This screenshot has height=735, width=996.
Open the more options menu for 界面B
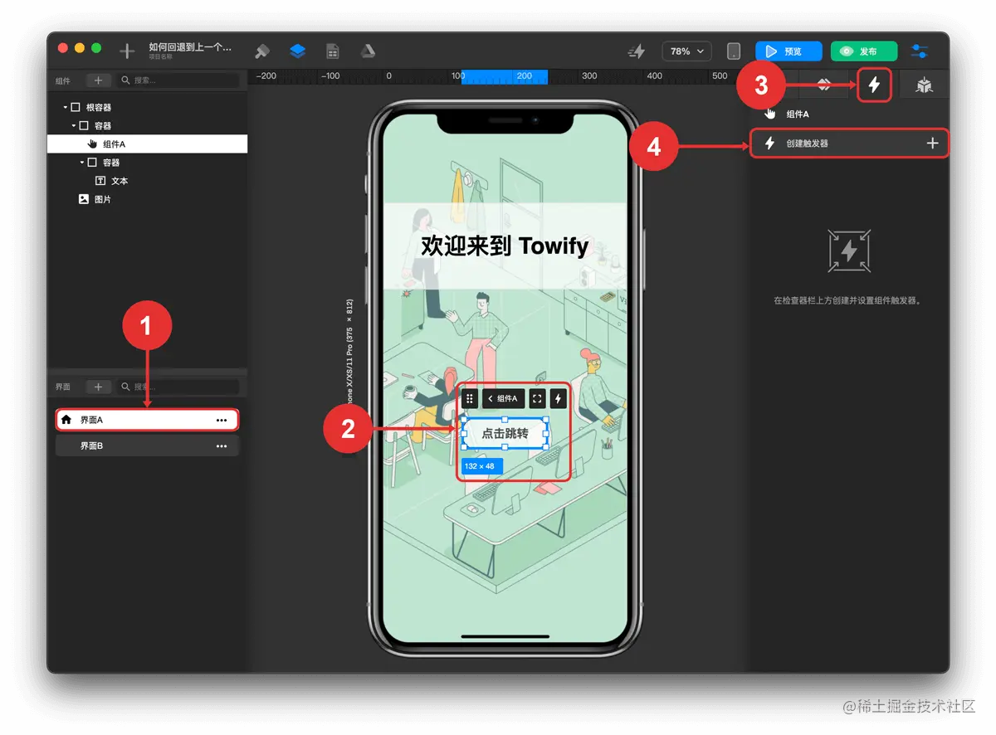222,446
